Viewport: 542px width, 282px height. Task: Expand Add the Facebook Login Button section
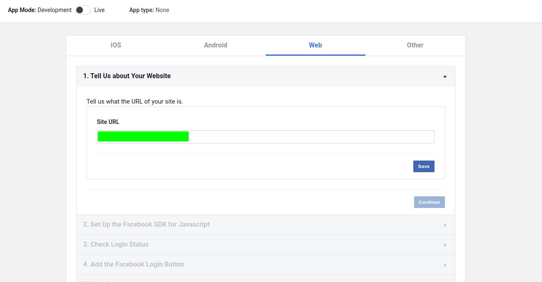[x=134, y=265]
